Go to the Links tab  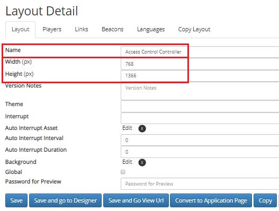(82, 29)
